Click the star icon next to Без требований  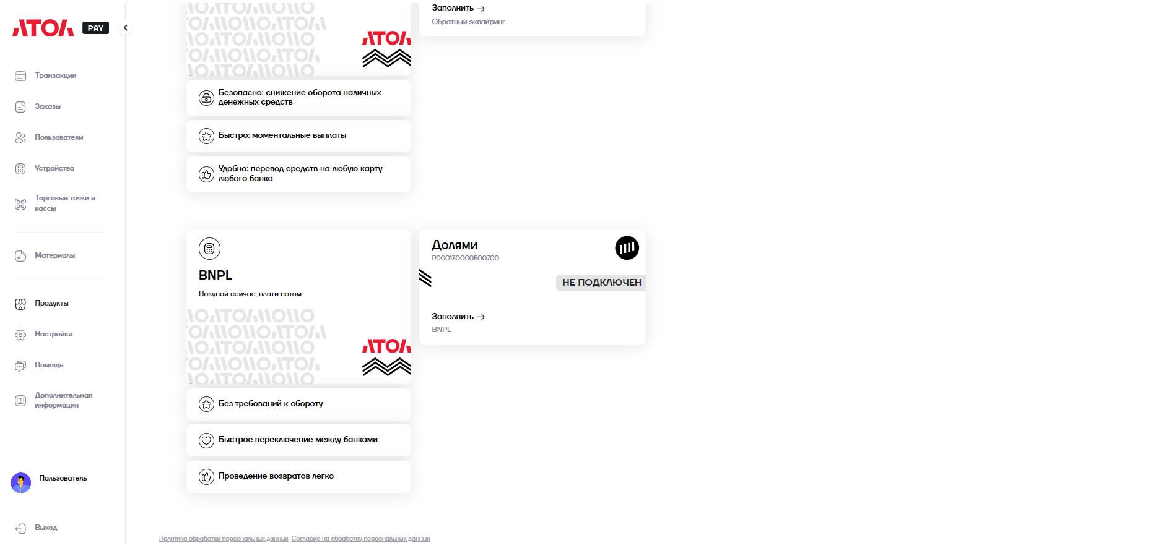pos(206,404)
